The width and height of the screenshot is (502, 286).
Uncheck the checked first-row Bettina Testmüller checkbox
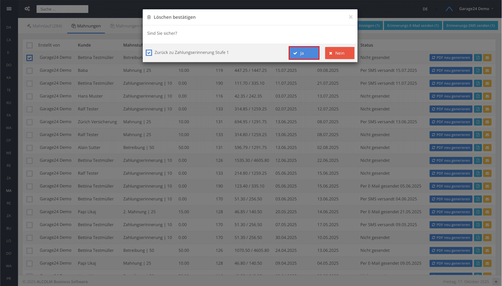(x=29, y=58)
